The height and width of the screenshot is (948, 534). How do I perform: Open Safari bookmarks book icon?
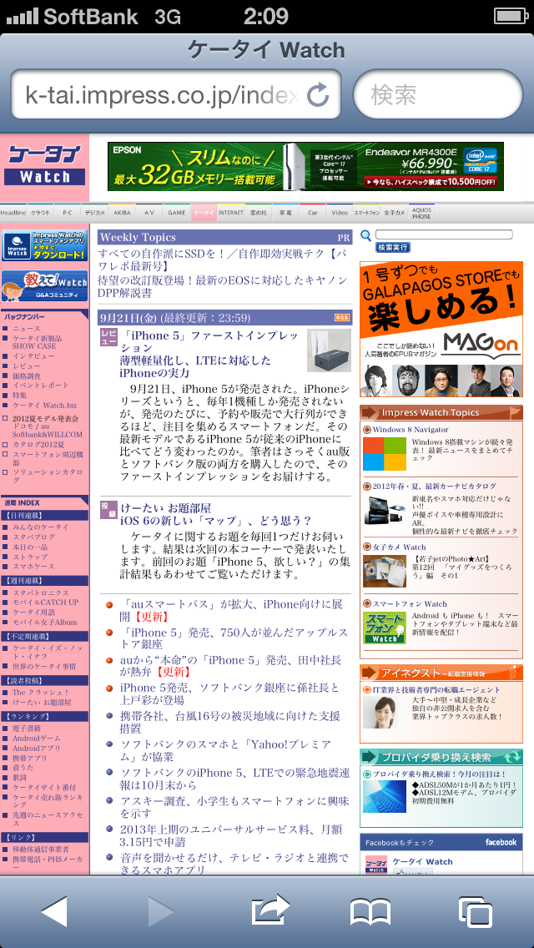(370, 911)
